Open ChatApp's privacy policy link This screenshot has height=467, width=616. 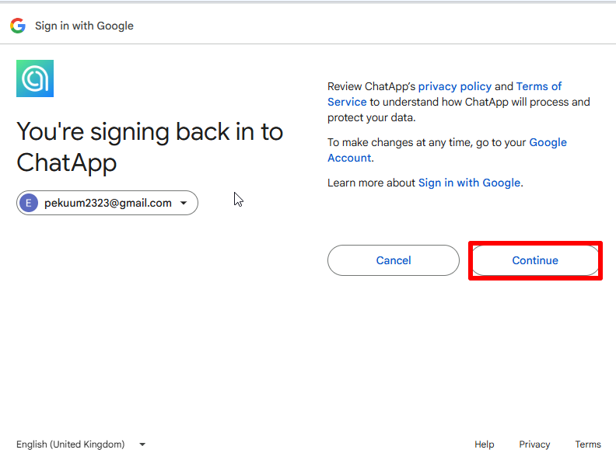point(454,86)
